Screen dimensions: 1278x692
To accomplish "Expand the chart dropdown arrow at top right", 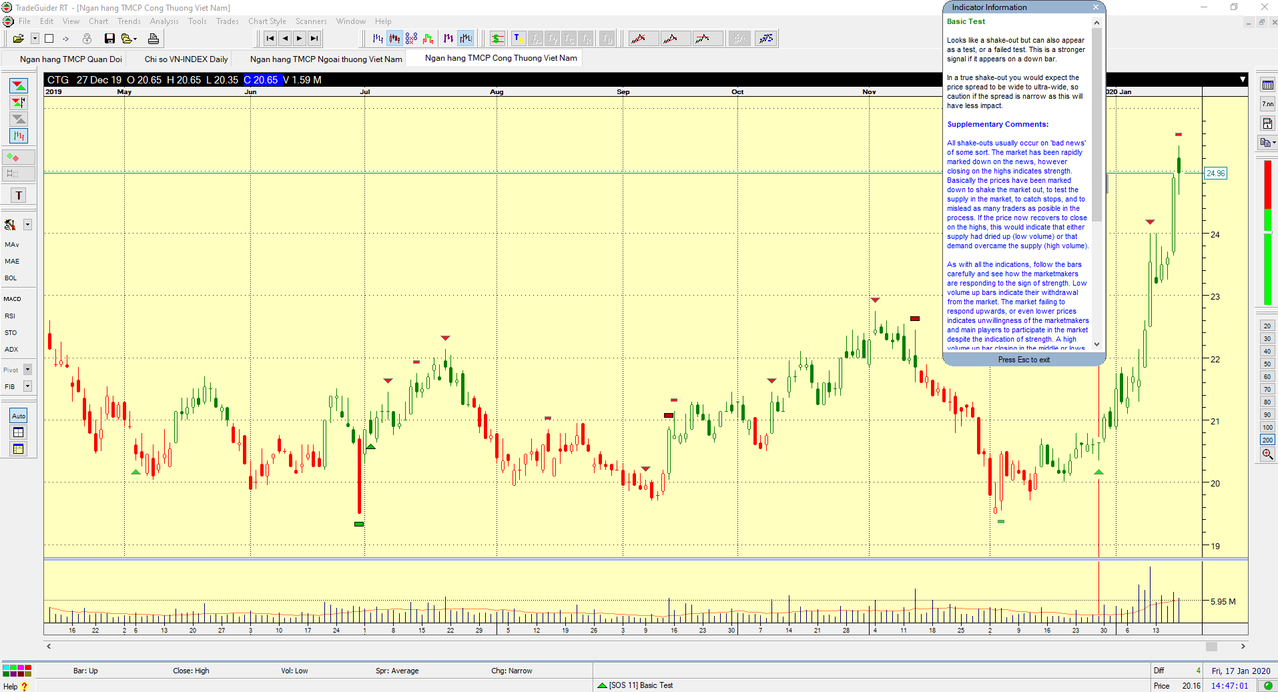I will pos(1242,79).
